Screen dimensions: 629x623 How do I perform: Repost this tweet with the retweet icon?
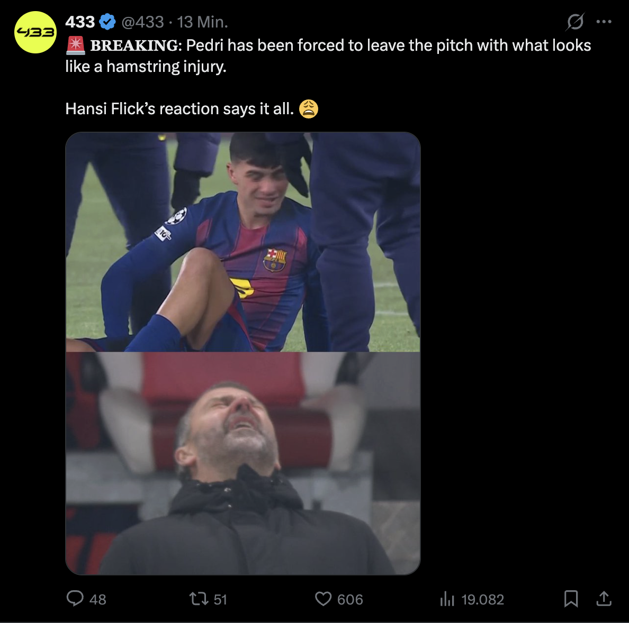click(x=199, y=599)
